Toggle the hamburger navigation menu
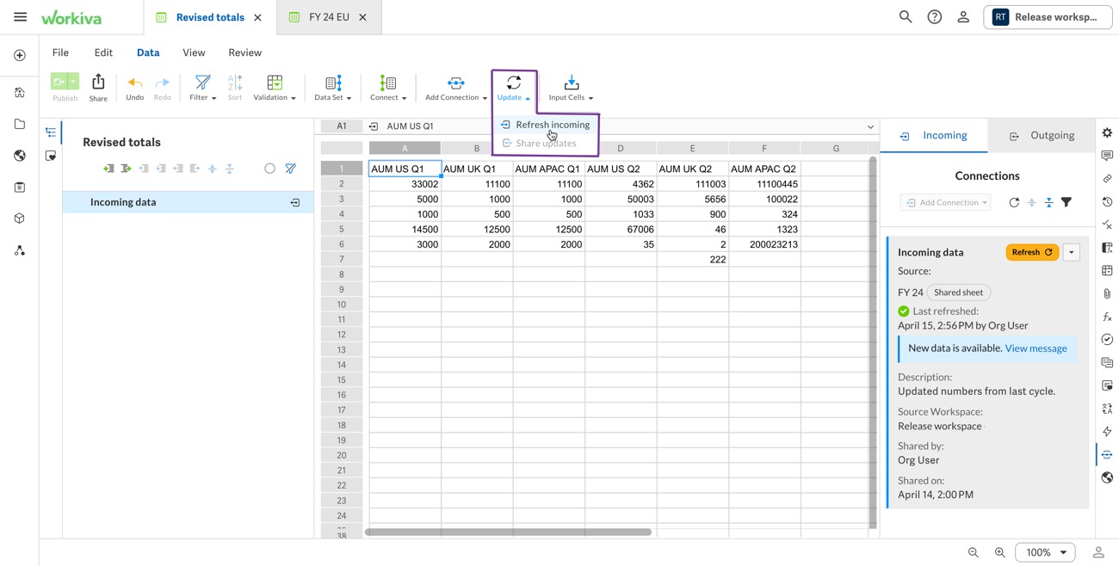Screen dimensions: 1119x566 click(x=20, y=17)
